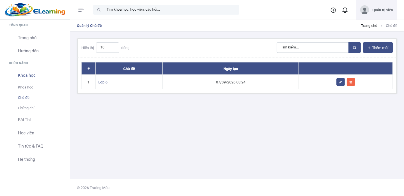Click the user avatar icon
The width and height of the screenshot is (404, 196).
(364, 10)
